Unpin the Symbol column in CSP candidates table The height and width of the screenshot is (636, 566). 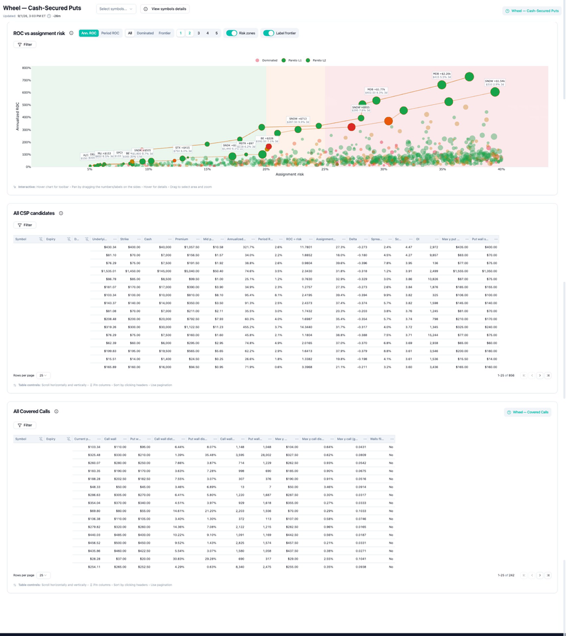[41, 240]
